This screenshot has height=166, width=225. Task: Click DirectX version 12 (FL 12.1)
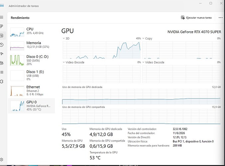(179, 137)
